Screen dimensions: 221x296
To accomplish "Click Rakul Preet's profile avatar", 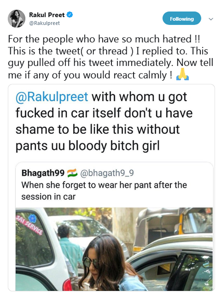I will coord(17,19).
